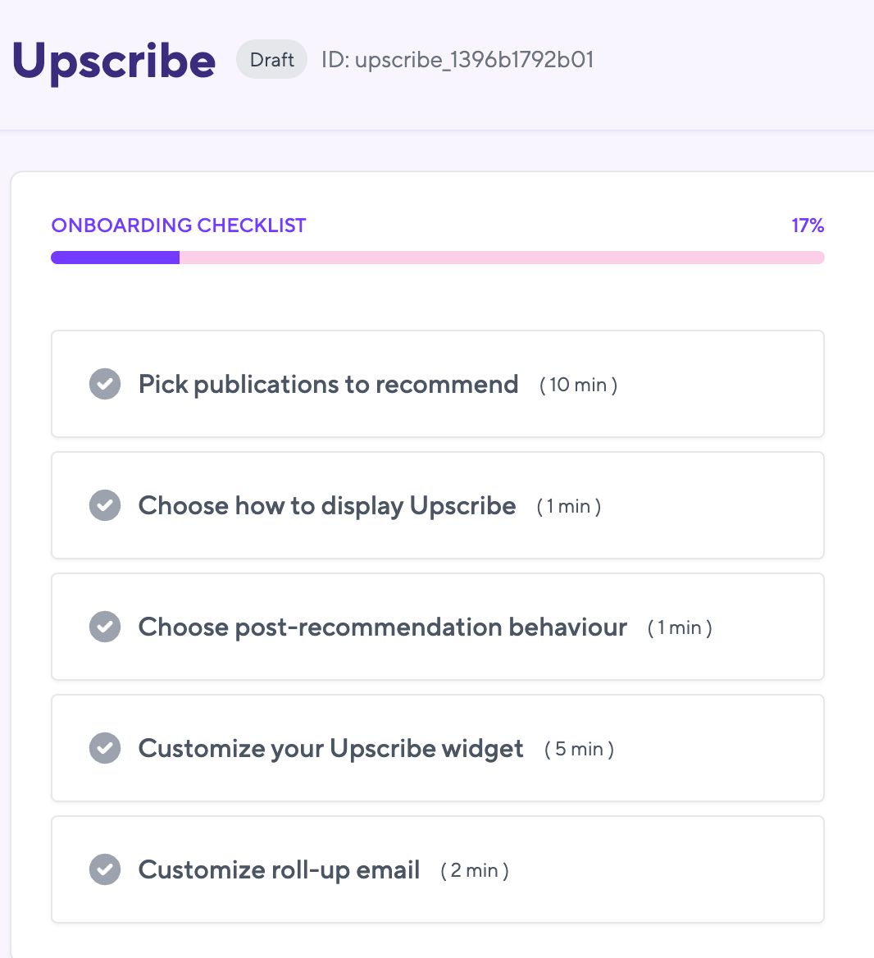Click the check icon next to Choose post-recommendation behaviour

tap(105, 627)
